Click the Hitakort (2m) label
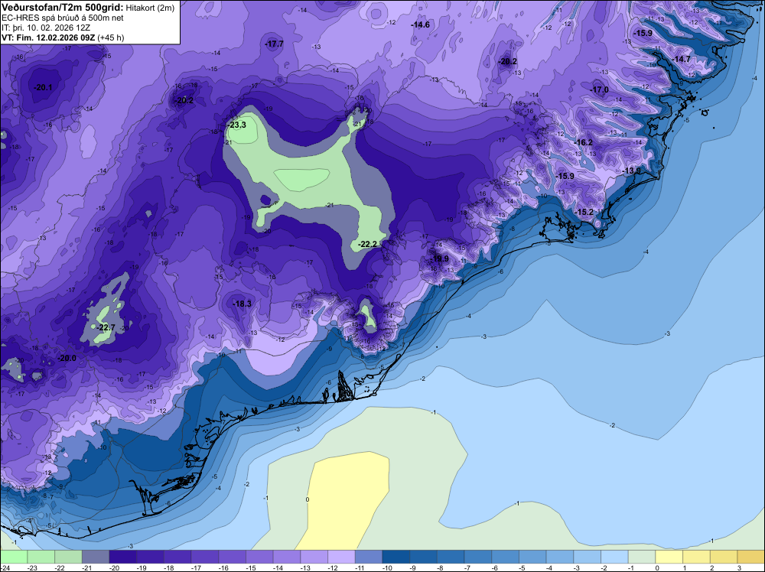This screenshot has height=572, width=765. 150,8
